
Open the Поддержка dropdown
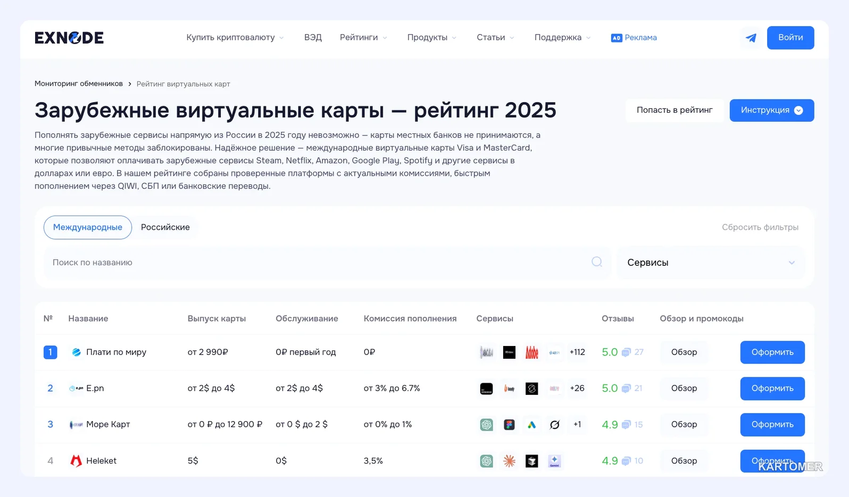(x=563, y=38)
